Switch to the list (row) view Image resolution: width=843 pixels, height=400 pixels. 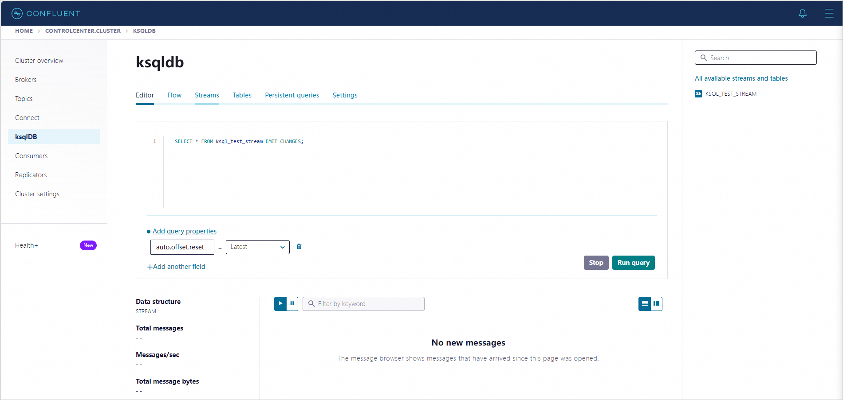pyautogui.click(x=645, y=303)
